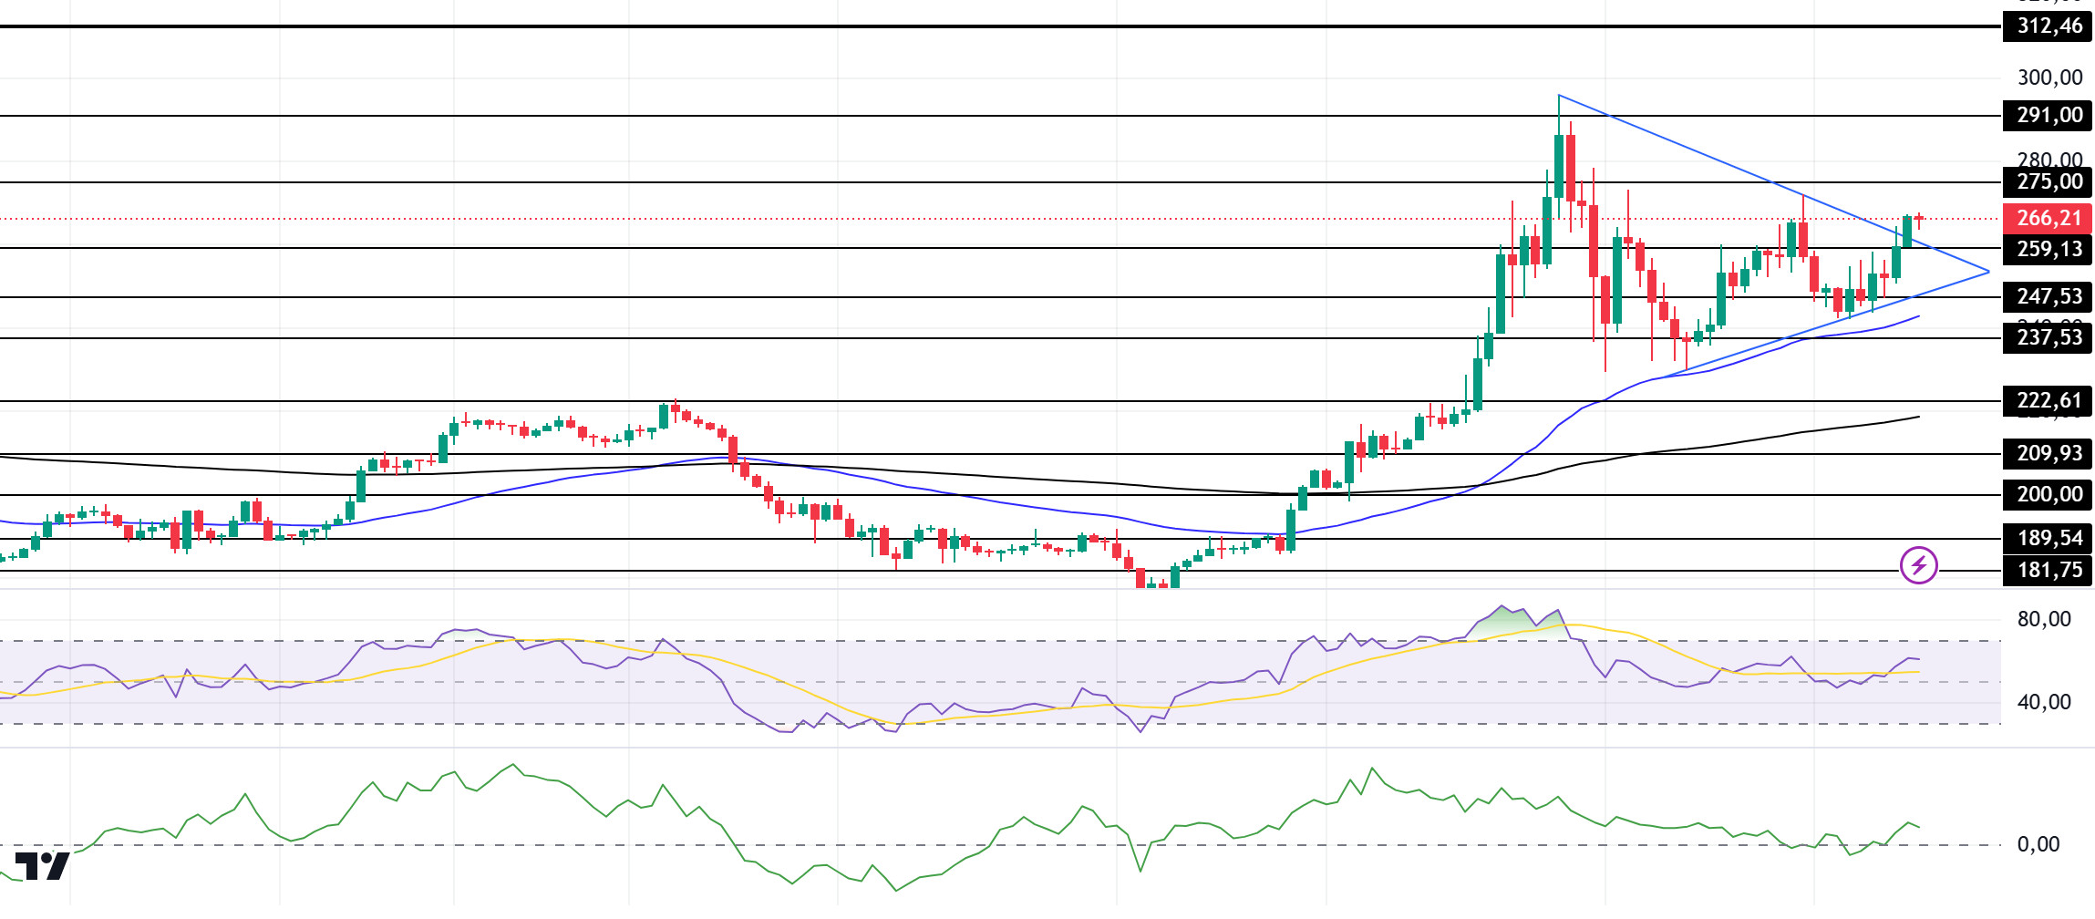
Task: Click the RSI 40,00 axis value
Action: point(2044,702)
